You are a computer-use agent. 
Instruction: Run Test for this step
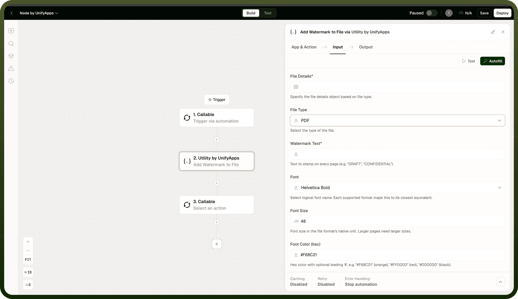[468, 61]
